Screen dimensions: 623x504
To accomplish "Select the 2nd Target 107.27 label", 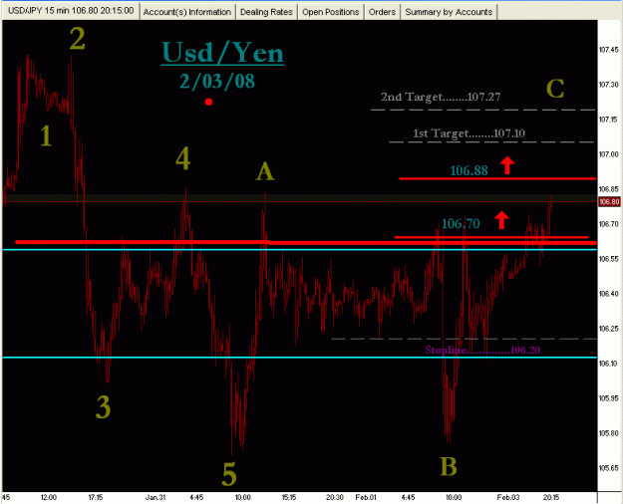I will point(441,97).
